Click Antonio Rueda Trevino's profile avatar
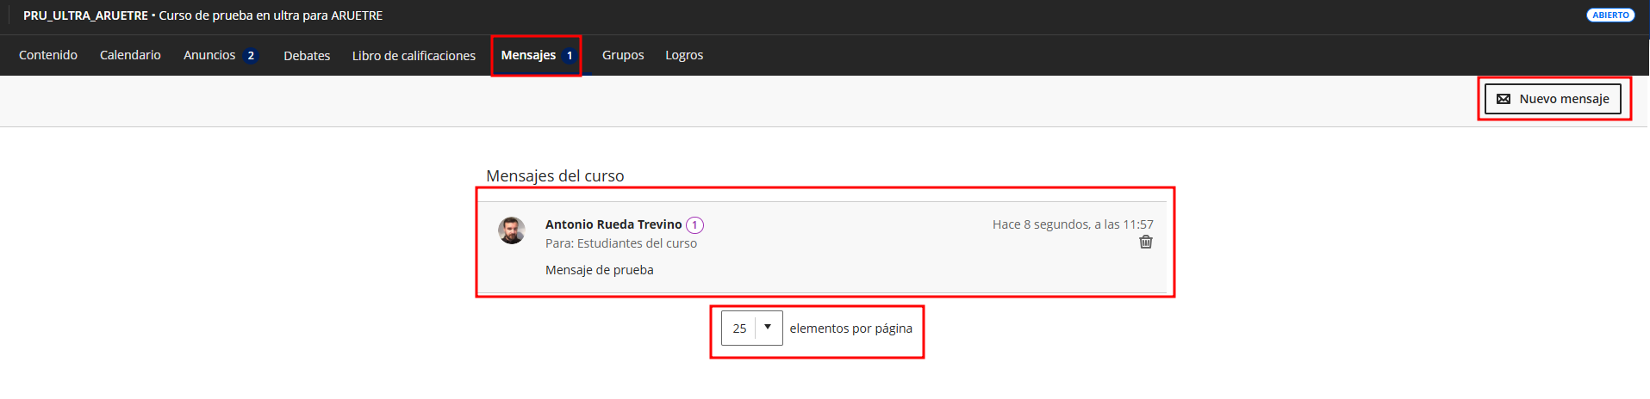Image resolution: width=1650 pixels, height=399 pixels. pyautogui.click(x=512, y=230)
